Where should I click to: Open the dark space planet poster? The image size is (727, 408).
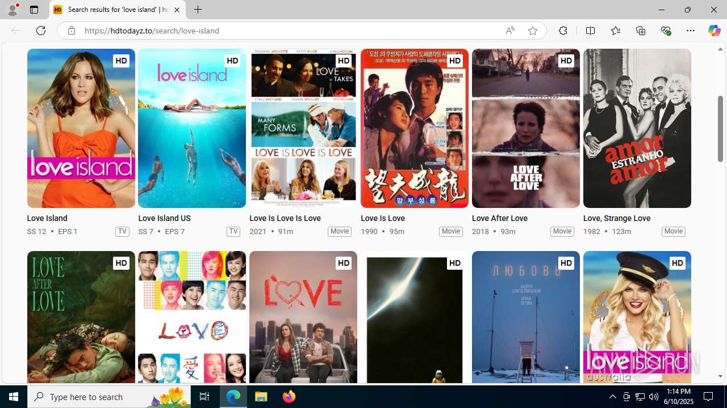[415, 317]
